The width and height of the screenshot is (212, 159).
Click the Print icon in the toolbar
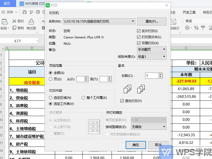38,12
